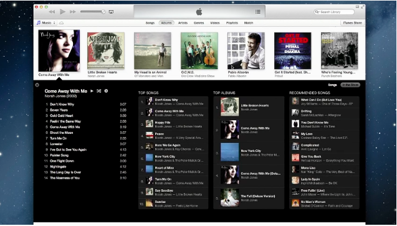Close the expanded album panel
The width and height of the screenshot is (397, 226).
pyautogui.click(x=37, y=85)
